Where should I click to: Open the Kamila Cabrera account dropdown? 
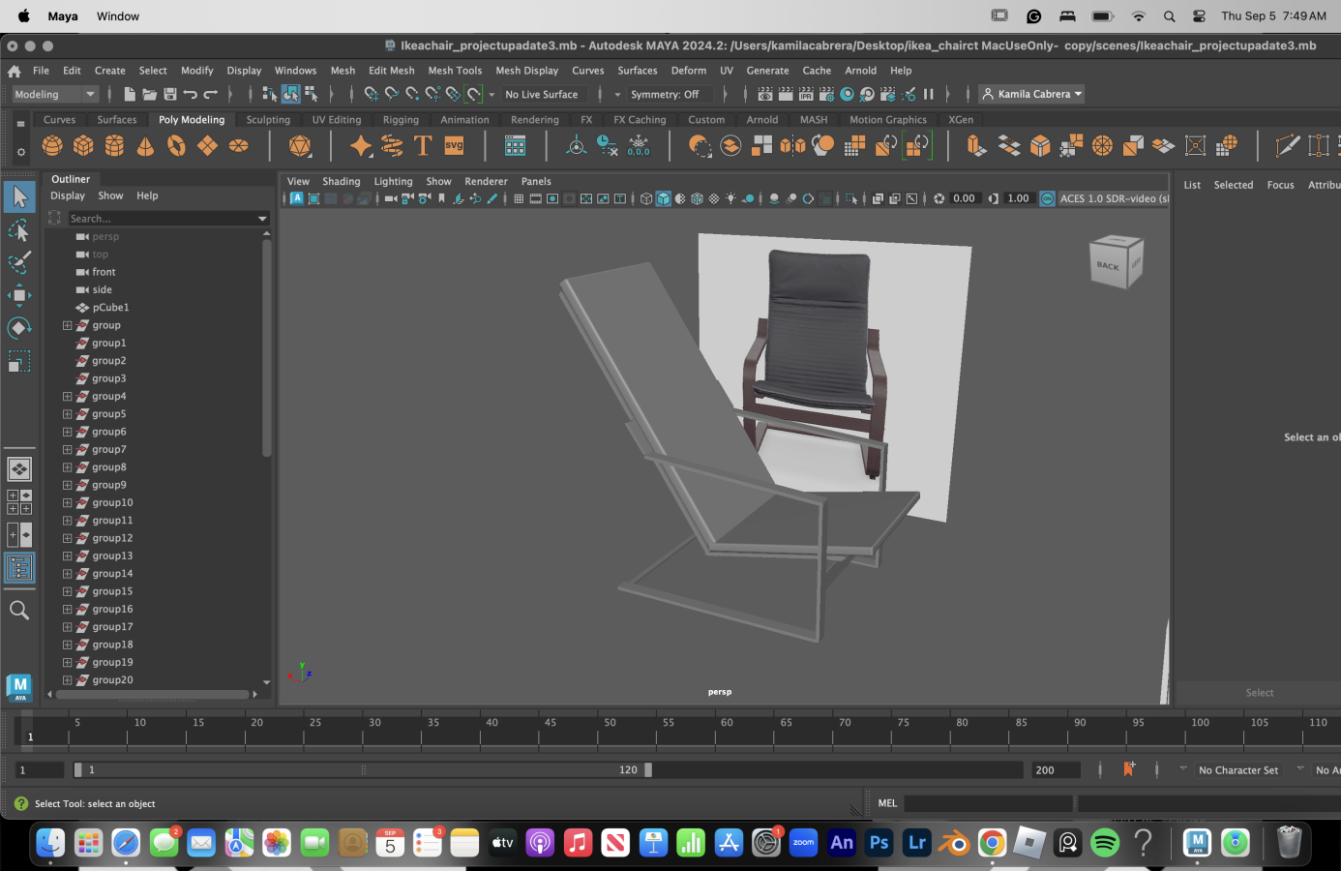click(1031, 94)
